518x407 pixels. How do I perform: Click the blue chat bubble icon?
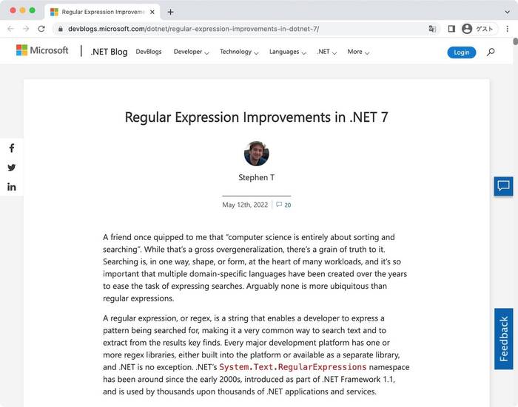503,186
